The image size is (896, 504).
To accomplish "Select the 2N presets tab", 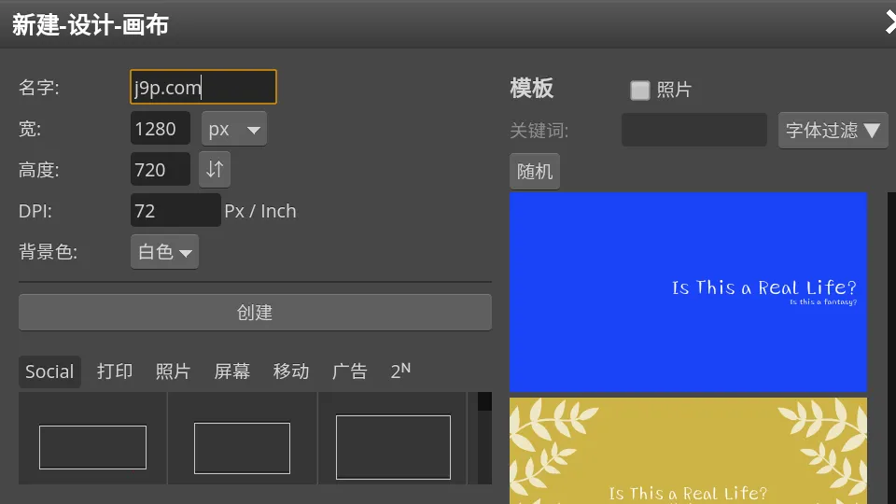I will [400, 371].
